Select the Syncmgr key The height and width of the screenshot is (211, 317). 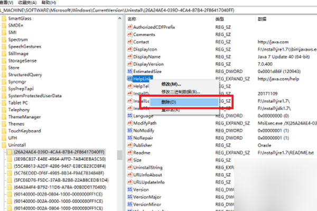coord(17,82)
